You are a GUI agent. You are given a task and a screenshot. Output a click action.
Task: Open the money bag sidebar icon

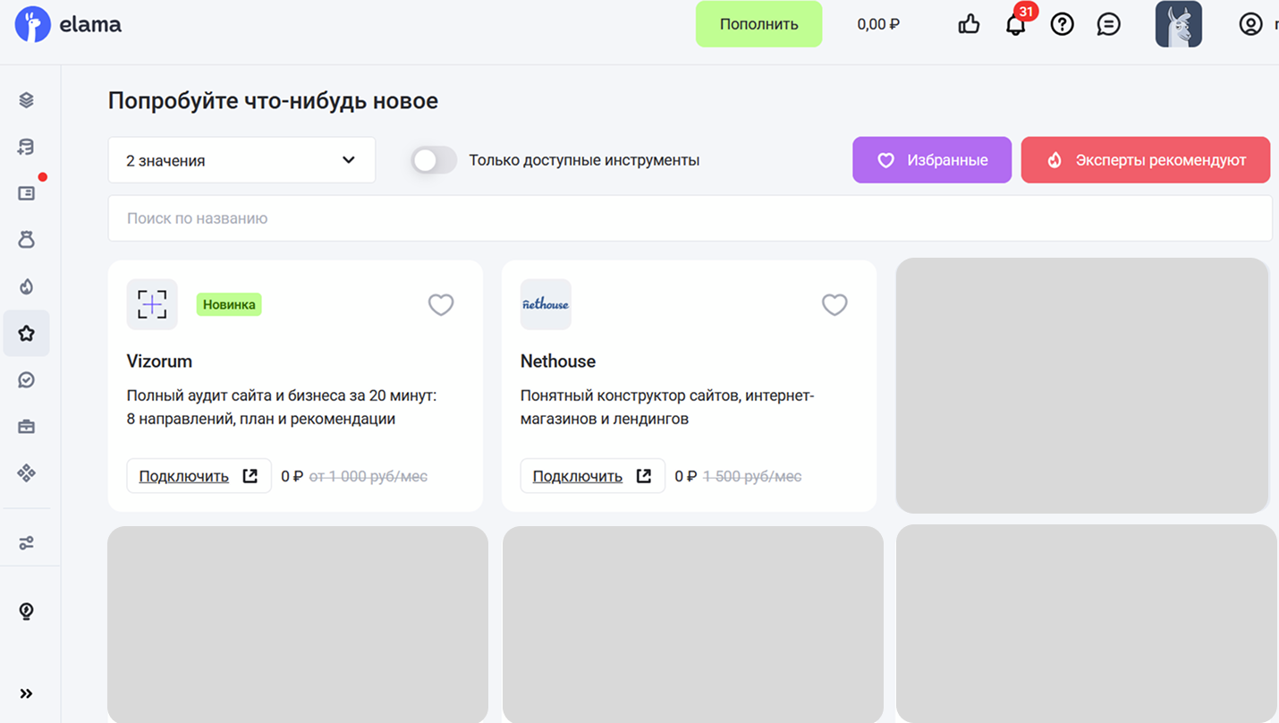27,240
